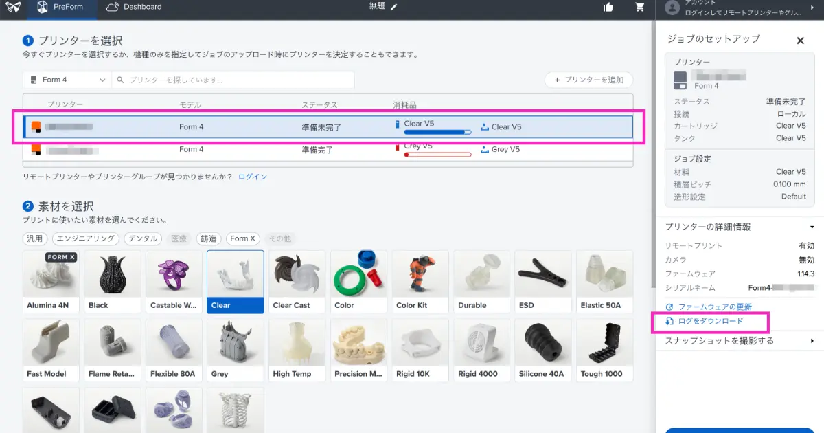Click the pencil icon next to 無題

393,7
